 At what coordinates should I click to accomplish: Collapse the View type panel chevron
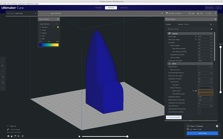click(36, 13)
